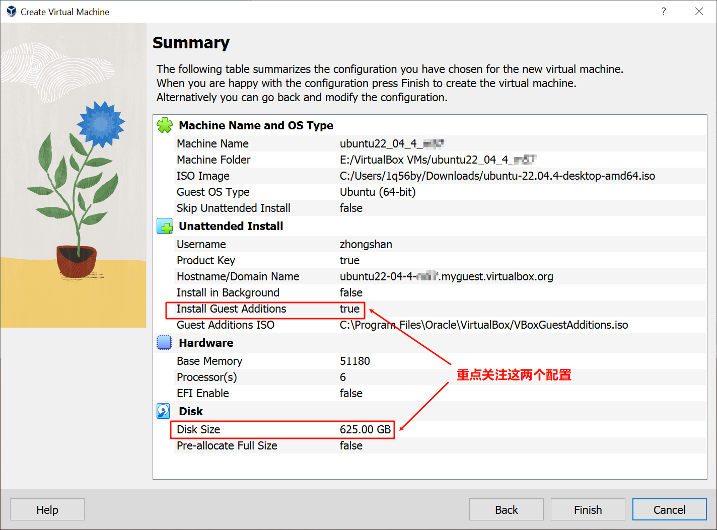Image resolution: width=717 pixels, height=530 pixels.
Task: Select the 'Disk Size' row label
Action: click(198, 429)
